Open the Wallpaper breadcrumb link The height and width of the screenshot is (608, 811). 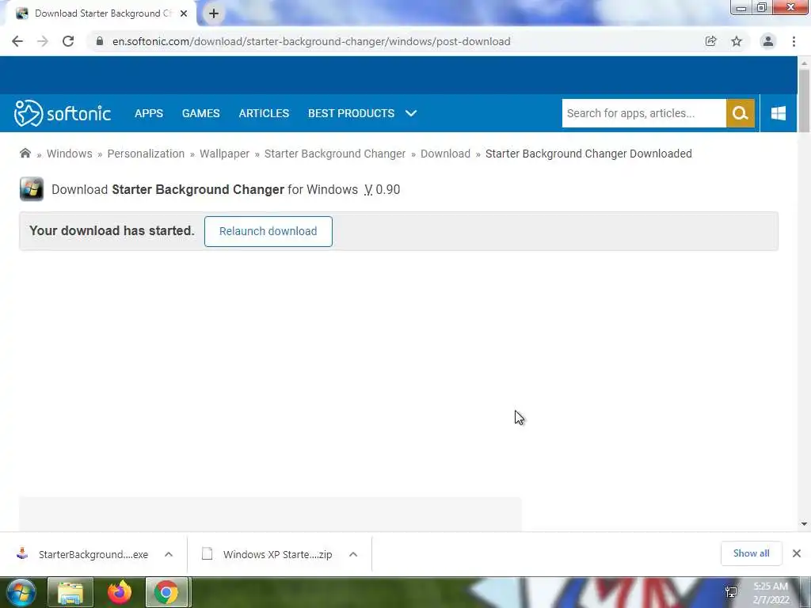[224, 154]
